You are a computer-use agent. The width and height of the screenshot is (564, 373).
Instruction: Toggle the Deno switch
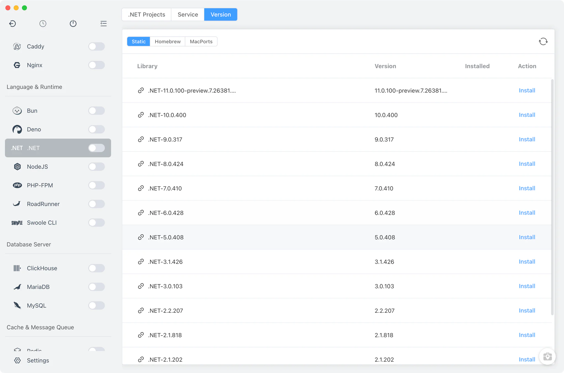[x=96, y=129]
